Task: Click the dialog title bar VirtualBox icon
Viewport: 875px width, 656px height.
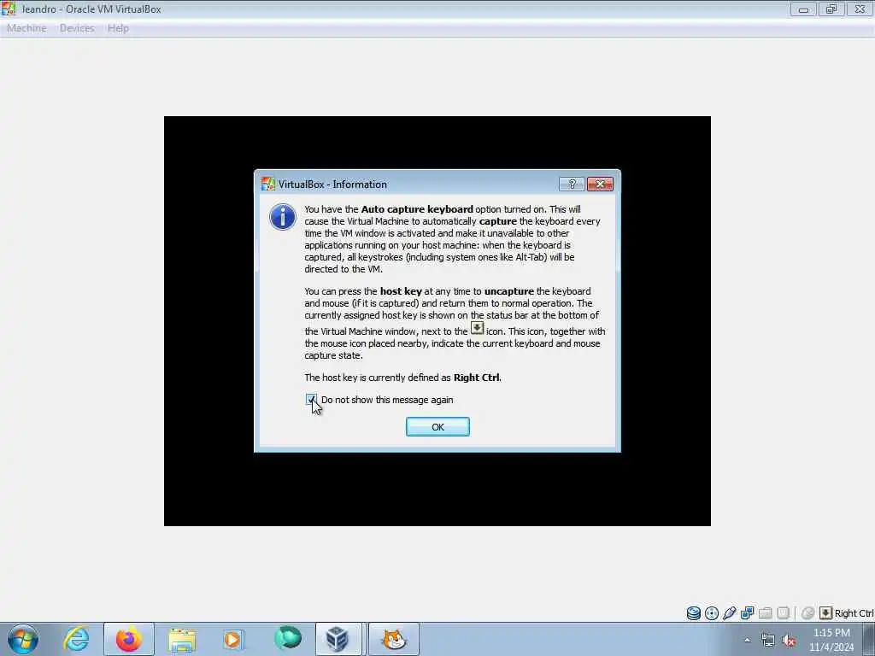Action: pos(268,184)
